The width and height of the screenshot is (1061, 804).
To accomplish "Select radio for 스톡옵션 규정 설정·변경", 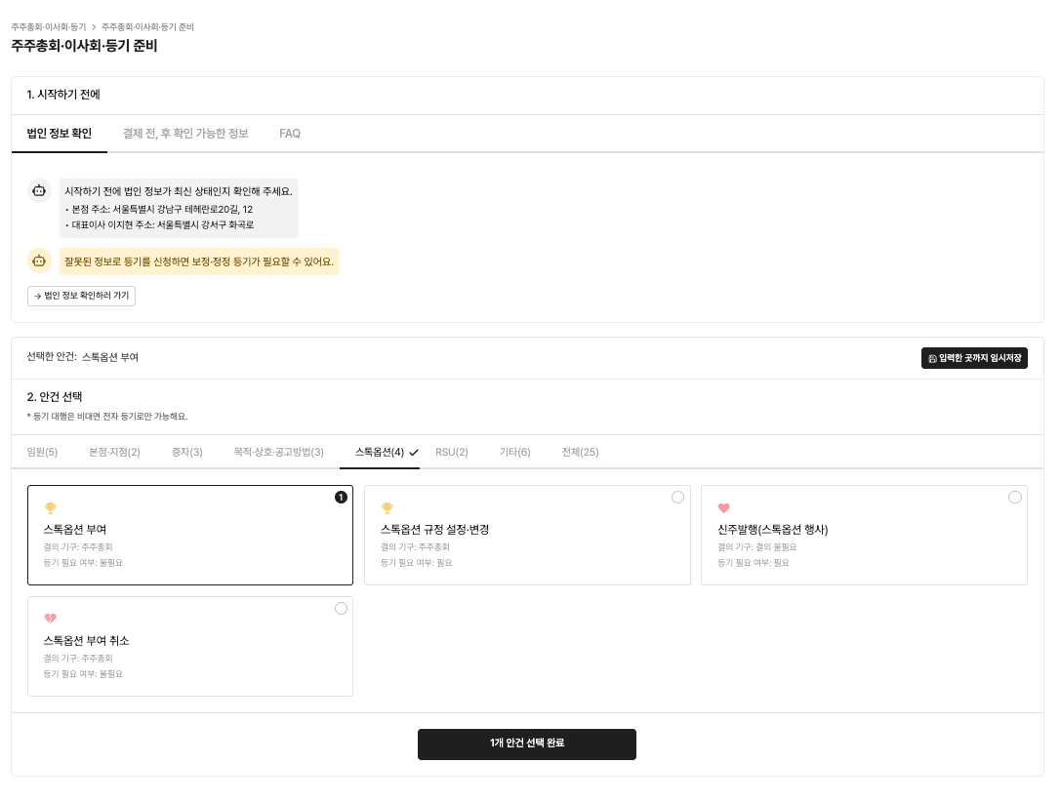I will 677,497.
